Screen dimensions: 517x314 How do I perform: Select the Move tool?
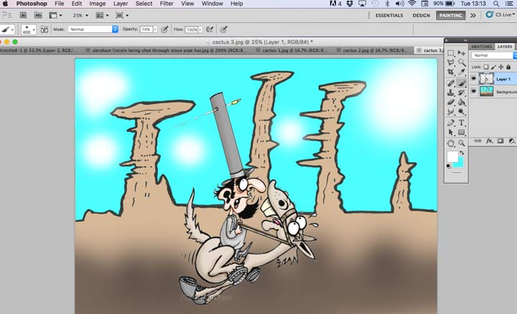pyautogui.click(x=462, y=53)
